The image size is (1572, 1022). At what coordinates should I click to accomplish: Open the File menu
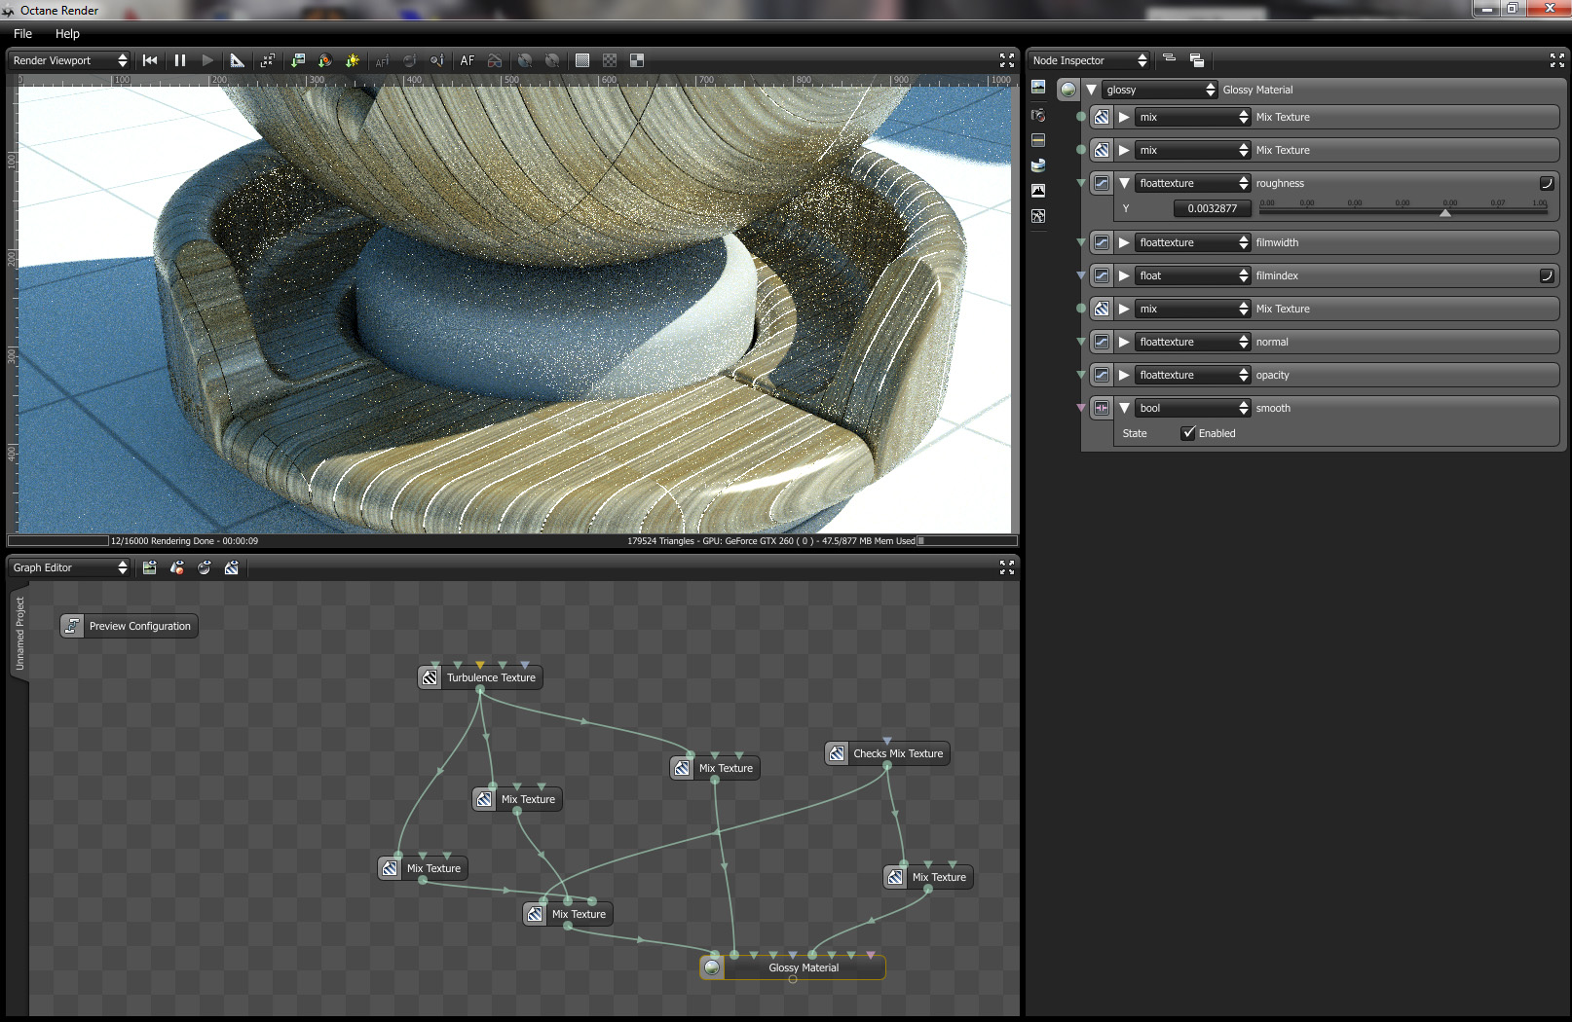click(x=23, y=33)
